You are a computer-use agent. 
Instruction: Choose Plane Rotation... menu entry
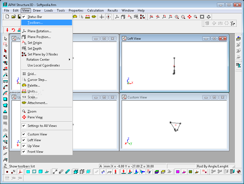click(x=47, y=31)
